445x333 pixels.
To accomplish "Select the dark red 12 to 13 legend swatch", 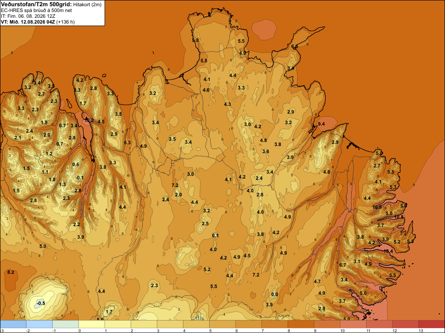I will (x=405, y=324).
